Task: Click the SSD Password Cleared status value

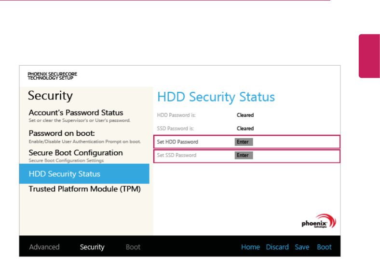Action: tap(245, 129)
